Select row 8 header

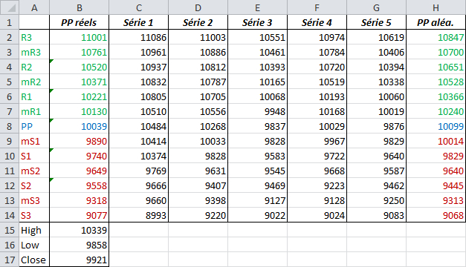[x=10, y=126]
